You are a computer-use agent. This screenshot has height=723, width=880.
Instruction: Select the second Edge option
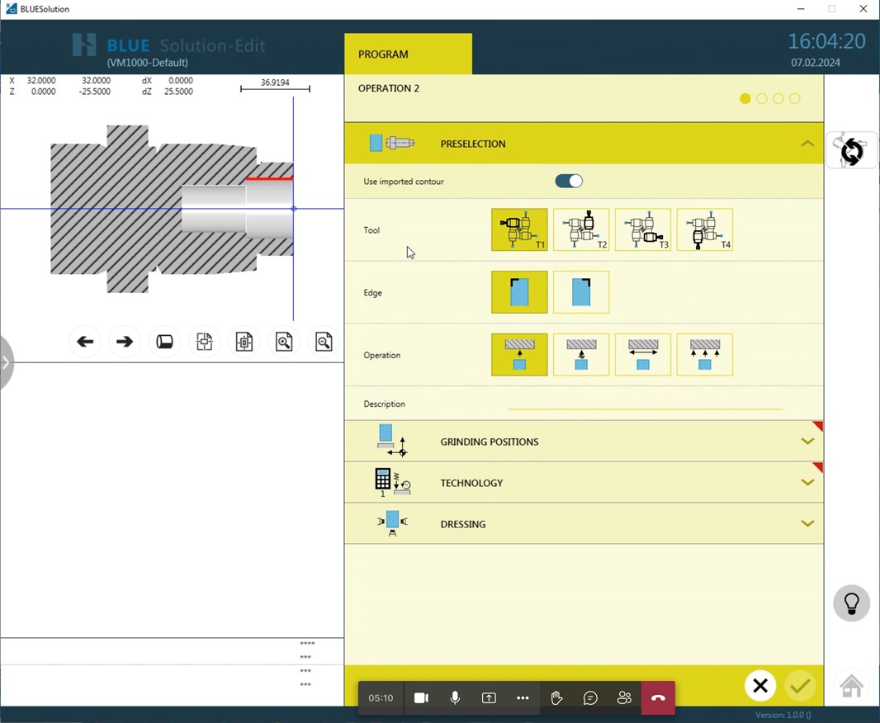(581, 292)
